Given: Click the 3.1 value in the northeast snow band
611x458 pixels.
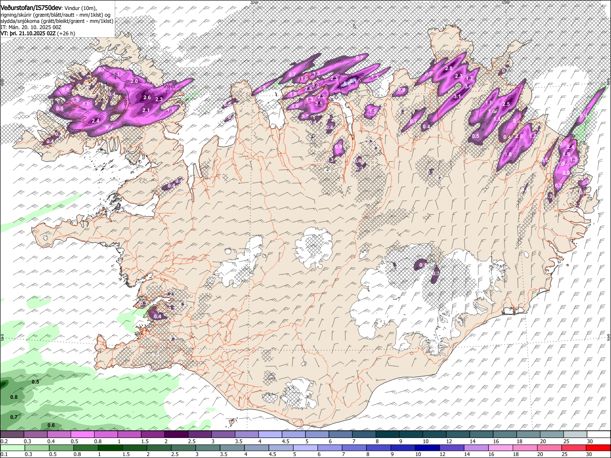Looking at the screenshot, I should [x=457, y=96].
